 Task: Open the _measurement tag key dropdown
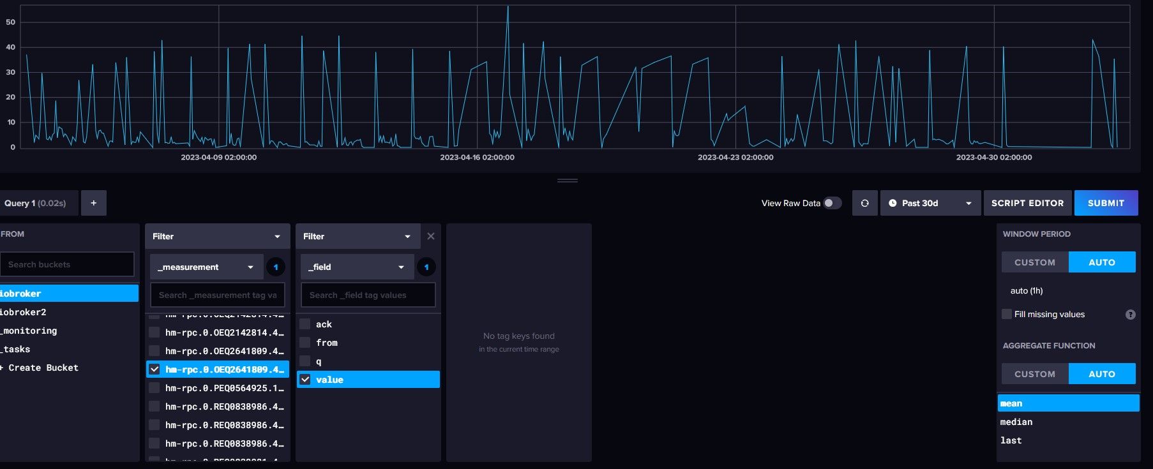click(207, 267)
